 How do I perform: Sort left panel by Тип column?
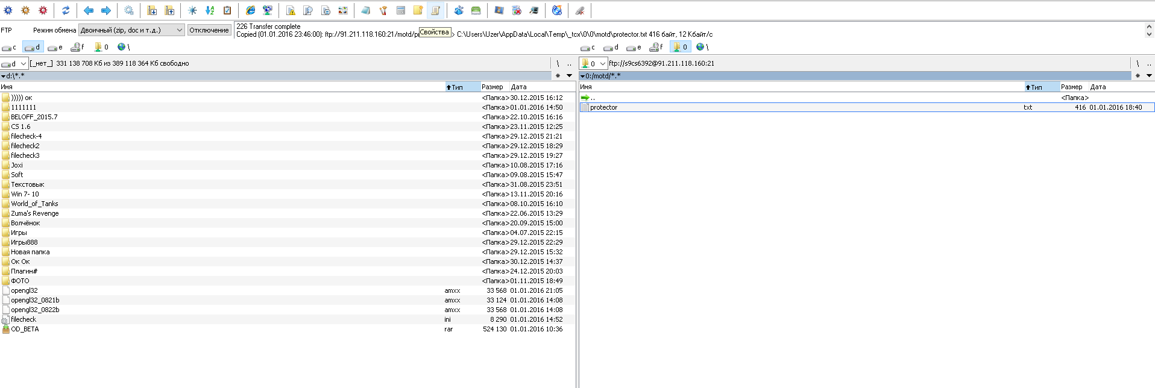pyautogui.click(x=462, y=87)
